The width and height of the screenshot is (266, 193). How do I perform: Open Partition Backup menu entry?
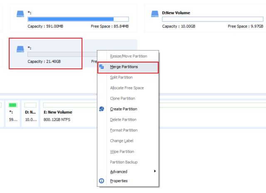click(123, 162)
